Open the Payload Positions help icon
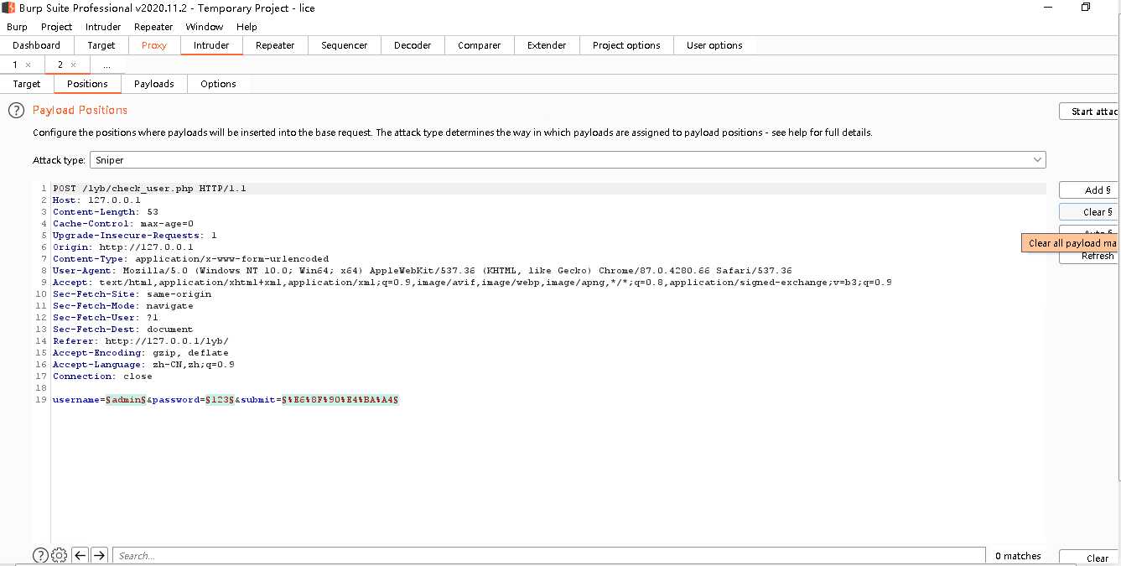 pos(16,110)
